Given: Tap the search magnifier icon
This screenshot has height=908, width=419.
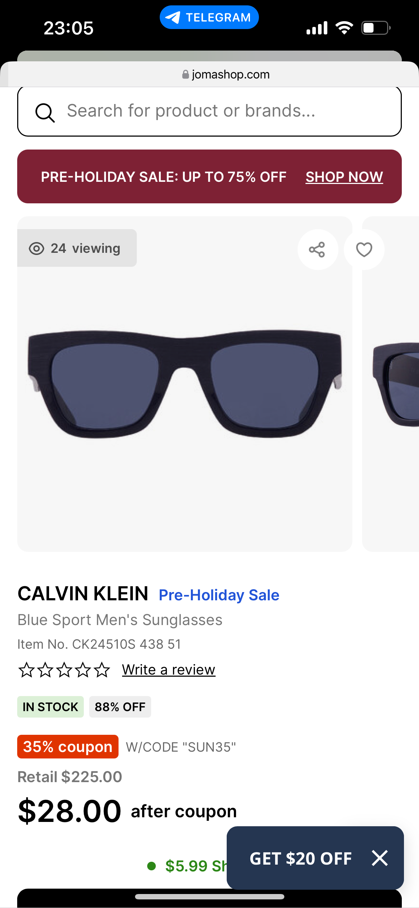Looking at the screenshot, I should click(x=45, y=113).
